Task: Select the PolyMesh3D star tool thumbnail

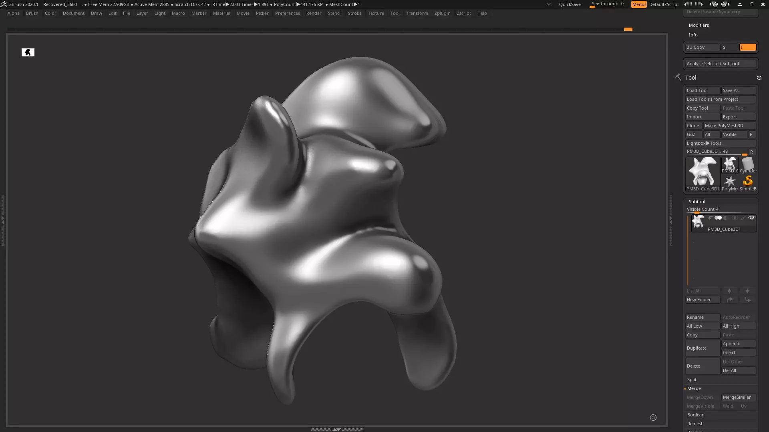Action: (x=730, y=183)
